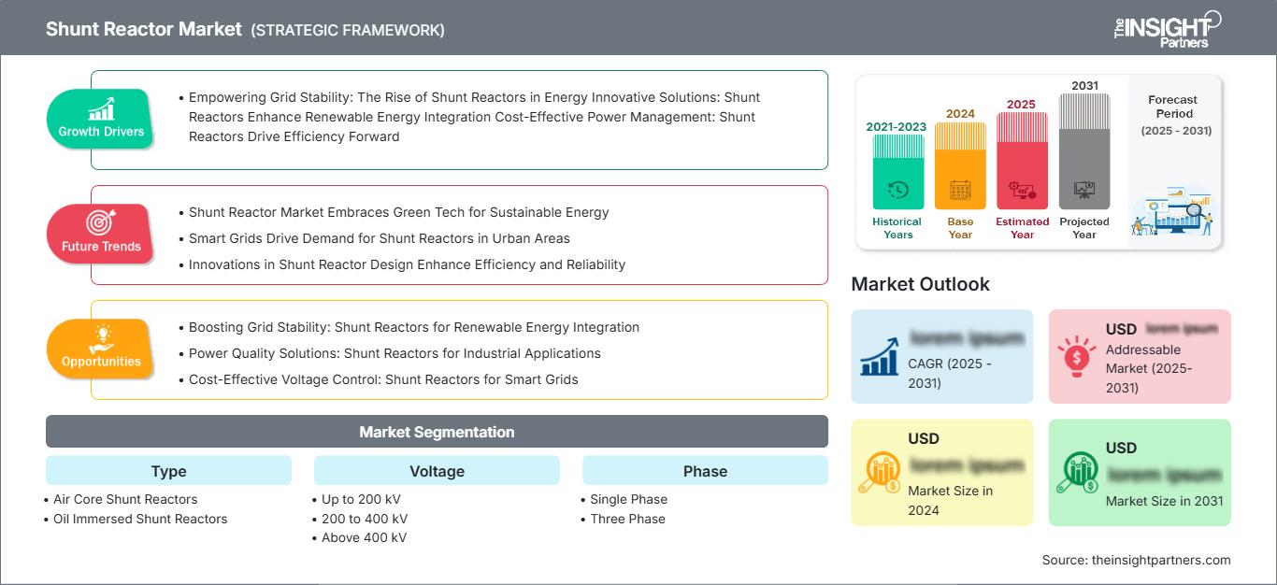Click the 'Shunt Reactor Market' title
Viewport: 1277px width, 585px height.
(x=143, y=29)
